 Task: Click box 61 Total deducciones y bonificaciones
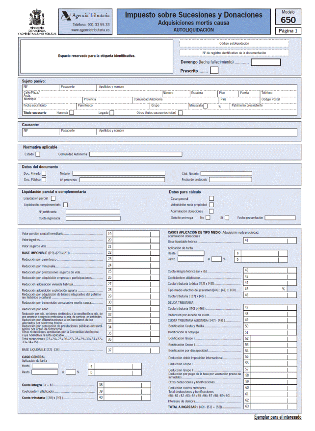click(270, 394)
